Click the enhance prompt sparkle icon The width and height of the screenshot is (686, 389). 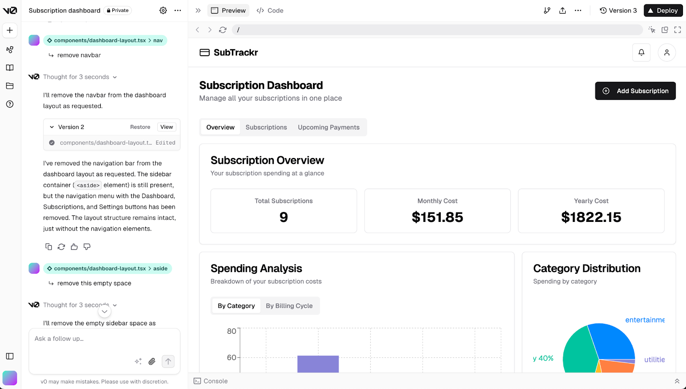138,362
